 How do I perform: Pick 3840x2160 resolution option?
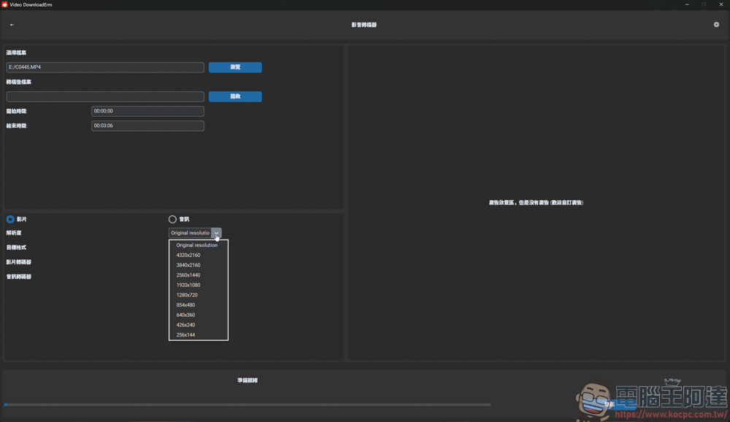pos(188,265)
